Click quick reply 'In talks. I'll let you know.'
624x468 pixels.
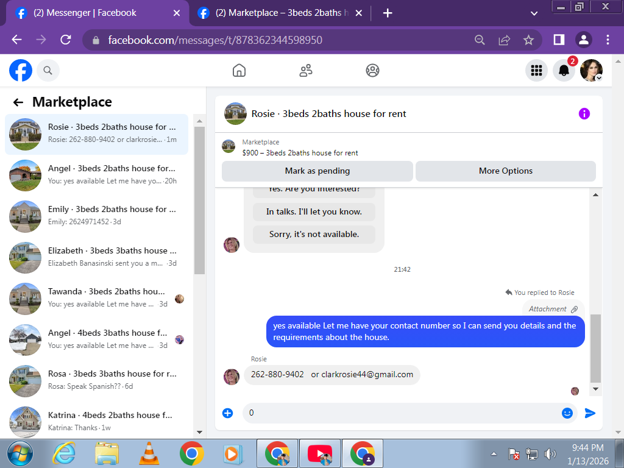click(x=314, y=211)
